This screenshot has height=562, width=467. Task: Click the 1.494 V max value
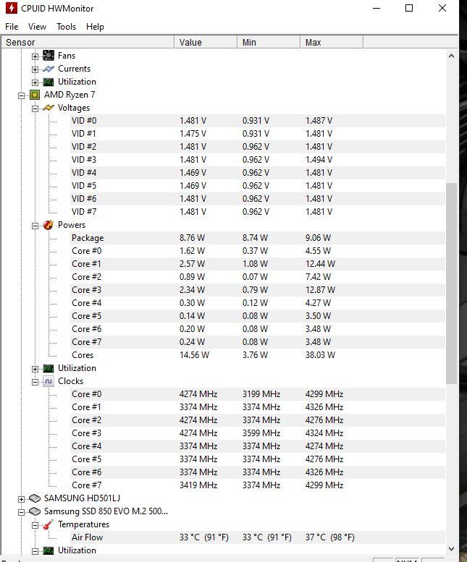click(x=319, y=160)
